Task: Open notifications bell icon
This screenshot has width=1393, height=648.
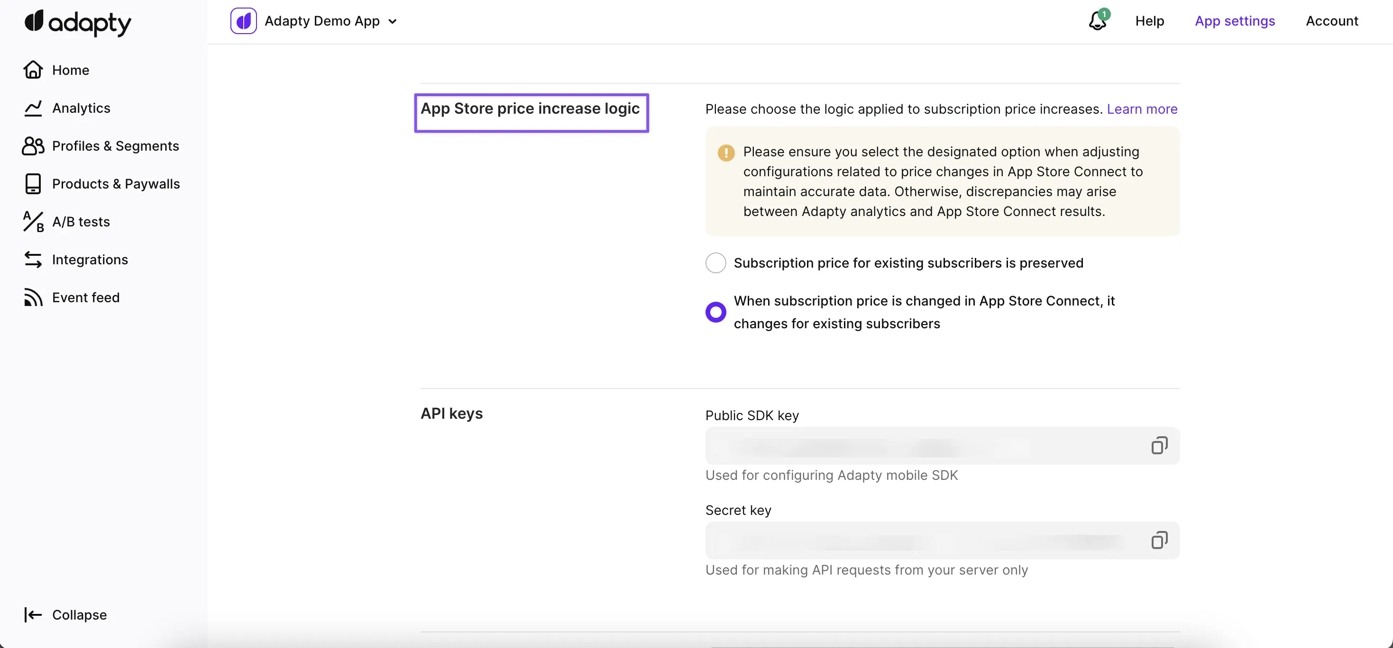Action: click(x=1098, y=21)
